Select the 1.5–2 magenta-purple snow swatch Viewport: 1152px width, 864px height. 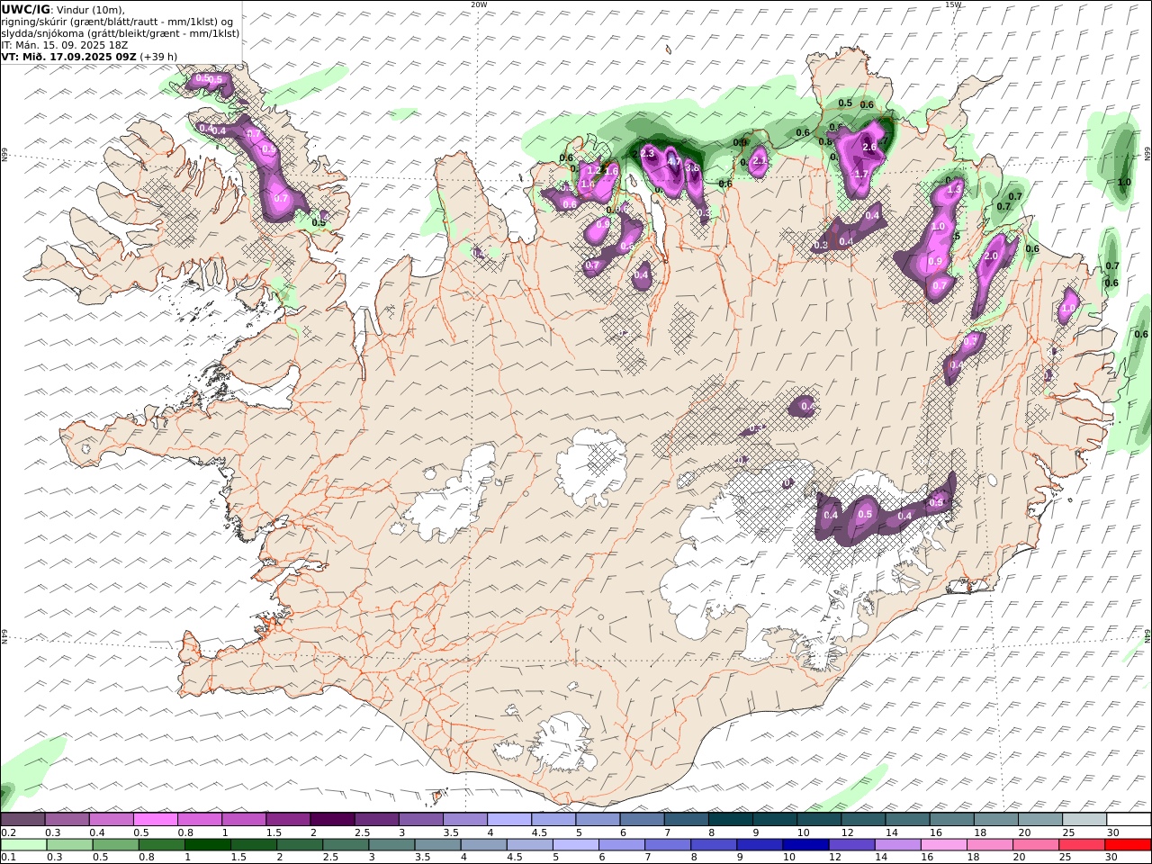coord(287,819)
